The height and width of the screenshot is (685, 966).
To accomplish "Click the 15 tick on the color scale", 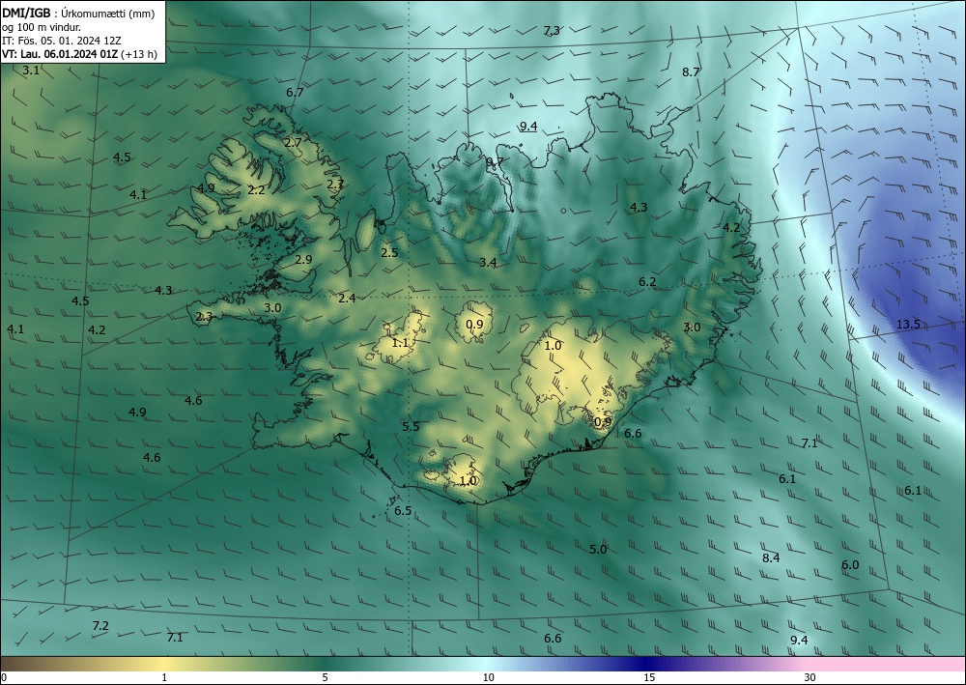I will point(649,678).
